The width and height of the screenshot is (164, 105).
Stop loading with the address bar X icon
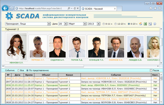78,8
